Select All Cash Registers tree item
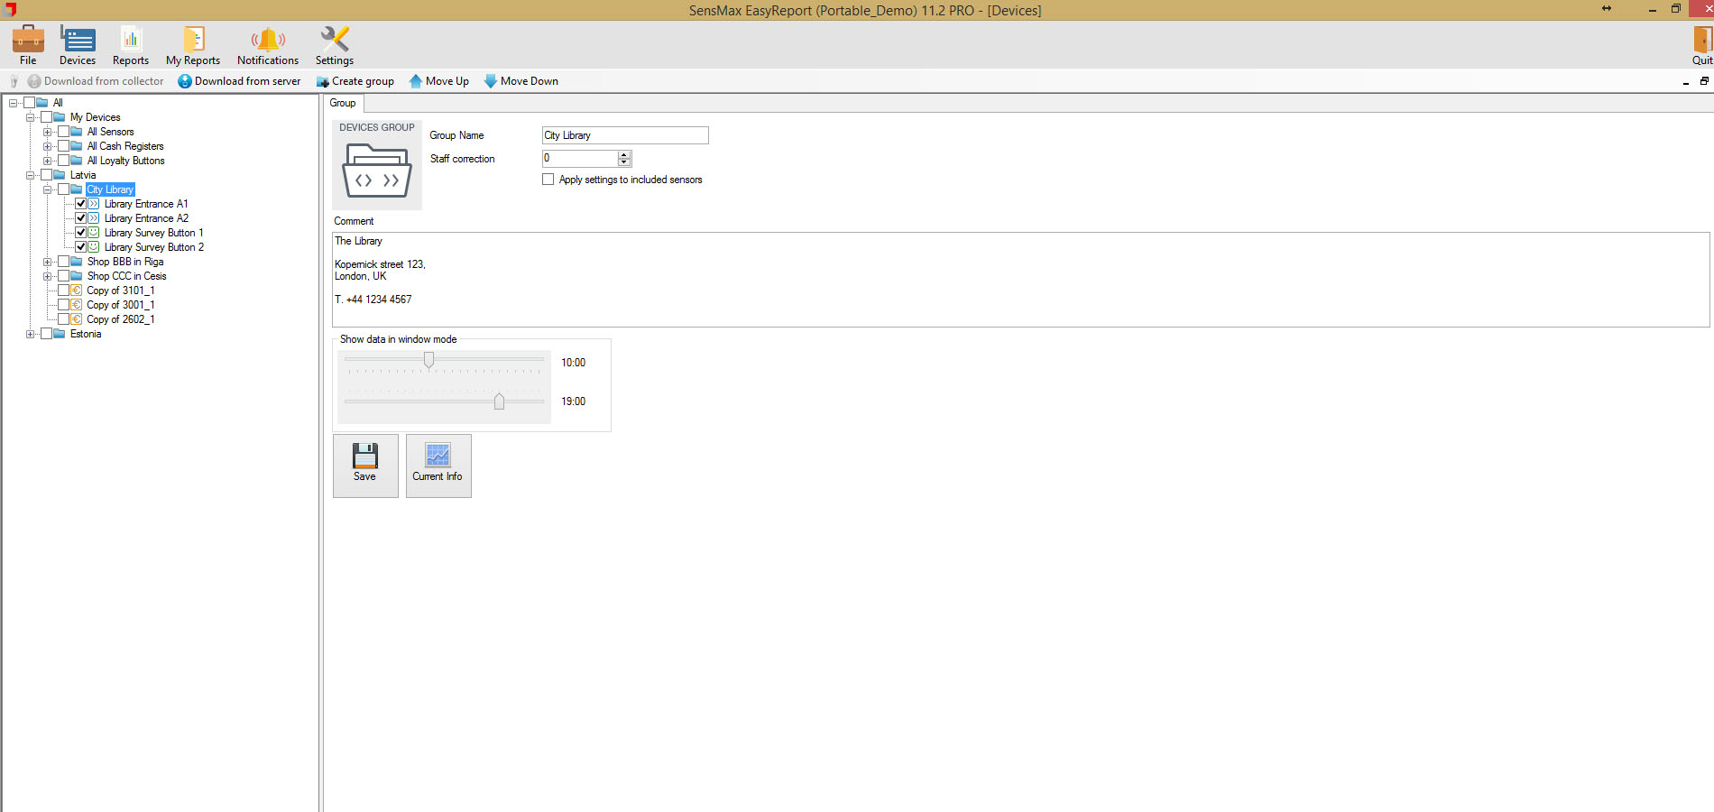The height and width of the screenshot is (812, 1714). pyautogui.click(x=125, y=146)
